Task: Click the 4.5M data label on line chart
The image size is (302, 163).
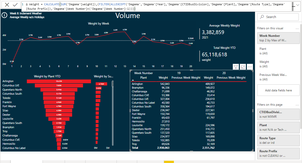Action: click(125, 30)
